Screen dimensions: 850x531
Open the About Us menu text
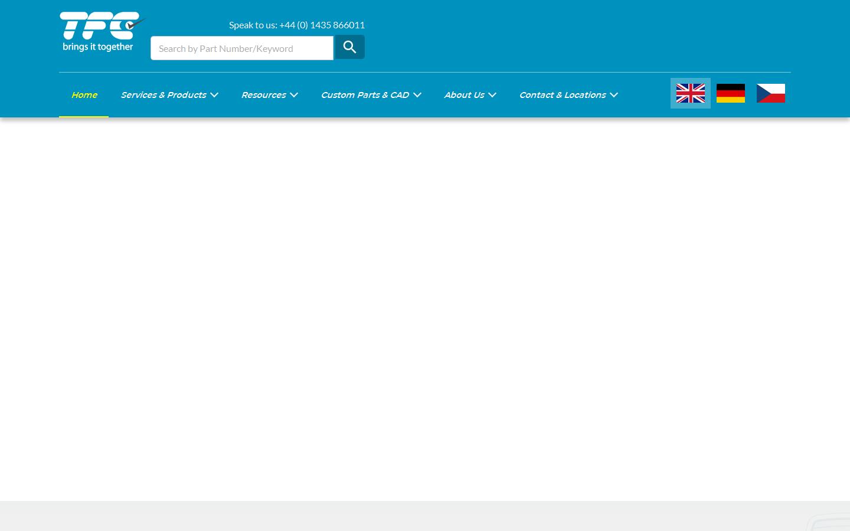click(x=464, y=95)
